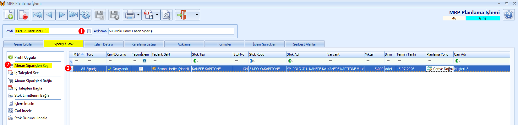Click İç Talepleri Bağla
The width and height of the screenshot is (518, 125).
pyautogui.click(x=28, y=88)
